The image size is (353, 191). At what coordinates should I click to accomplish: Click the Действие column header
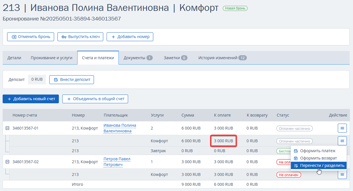338,115
